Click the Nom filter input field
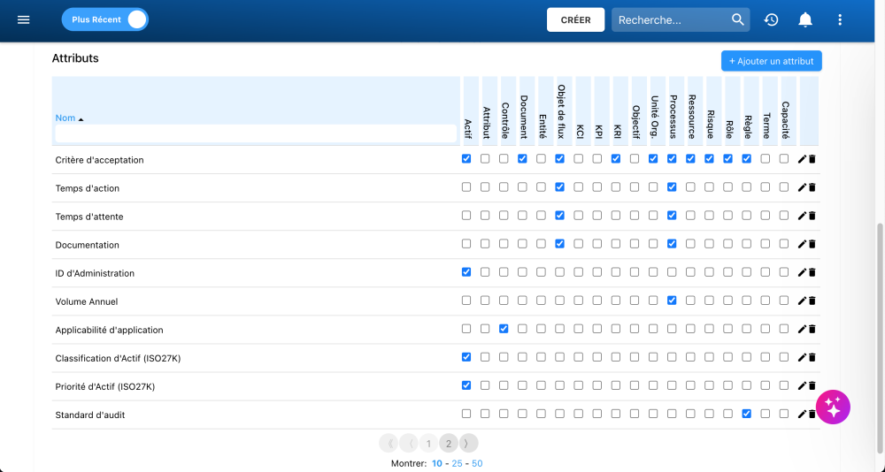The image size is (885, 472). coord(256,133)
